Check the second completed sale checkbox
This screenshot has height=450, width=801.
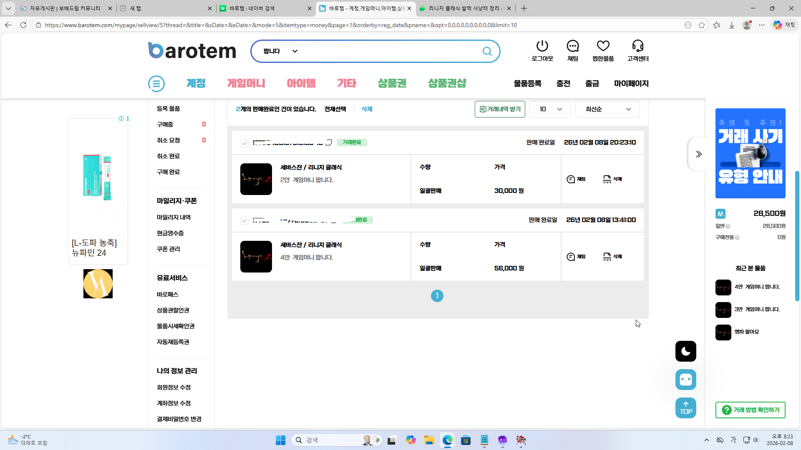click(244, 221)
